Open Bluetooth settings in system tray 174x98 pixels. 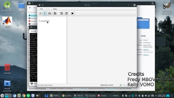point(123,96)
